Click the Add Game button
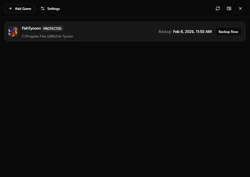Viewport: 250px width, 177px height. (20, 8)
